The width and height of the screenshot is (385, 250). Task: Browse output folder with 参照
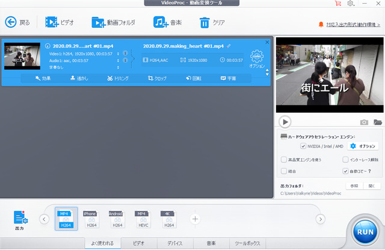pos(354,186)
